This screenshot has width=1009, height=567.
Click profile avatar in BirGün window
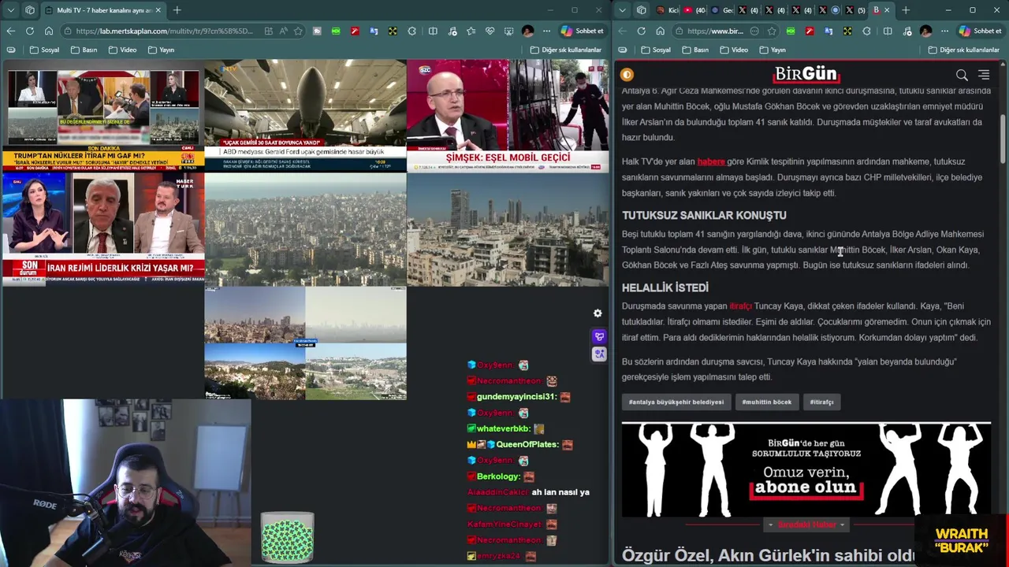[x=925, y=31]
